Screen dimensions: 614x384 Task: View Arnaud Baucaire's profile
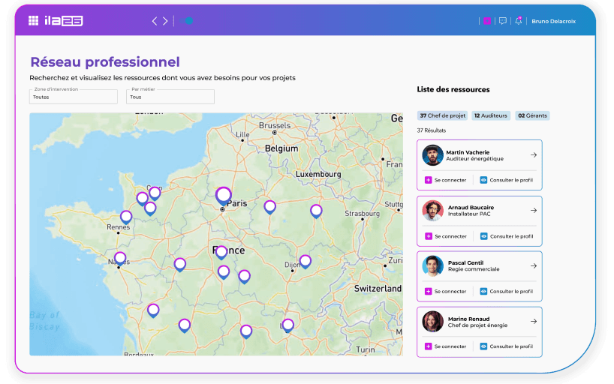[507, 236]
